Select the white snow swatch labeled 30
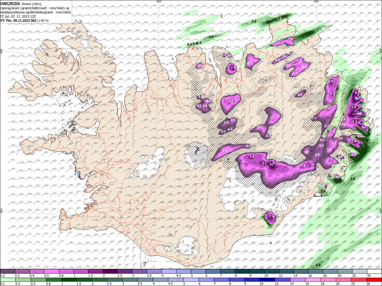The width and height of the screenshot is (382, 286). [374, 271]
